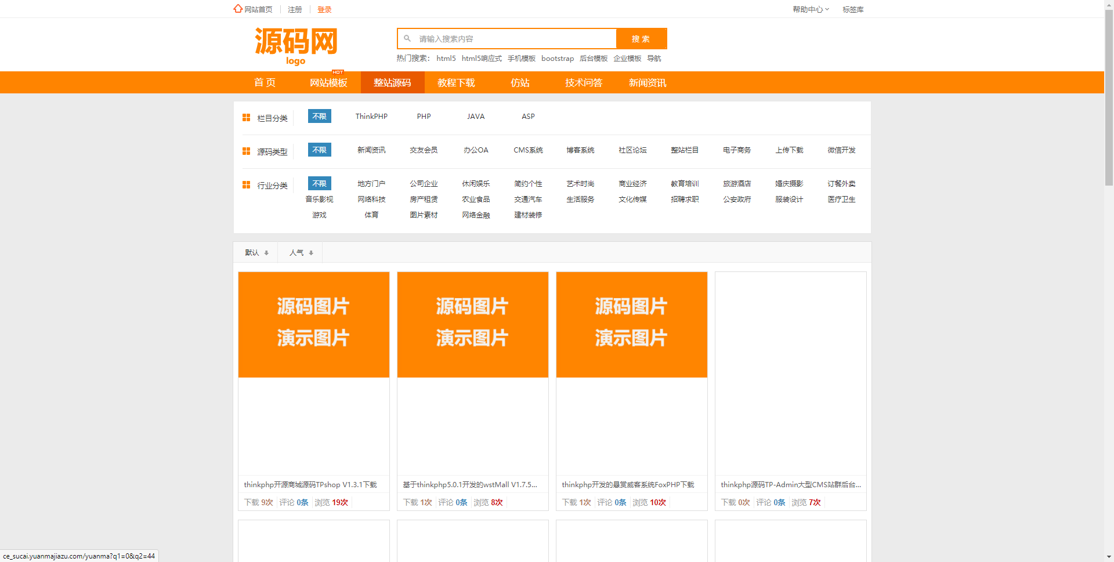Open thinkphp源码TP-Admin大型CMS title link
Viewport: 1114px width, 562px height.
click(x=791, y=484)
